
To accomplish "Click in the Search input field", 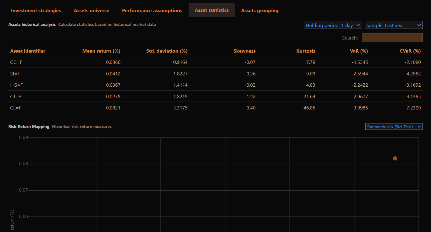I will click(x=392, y=38).
